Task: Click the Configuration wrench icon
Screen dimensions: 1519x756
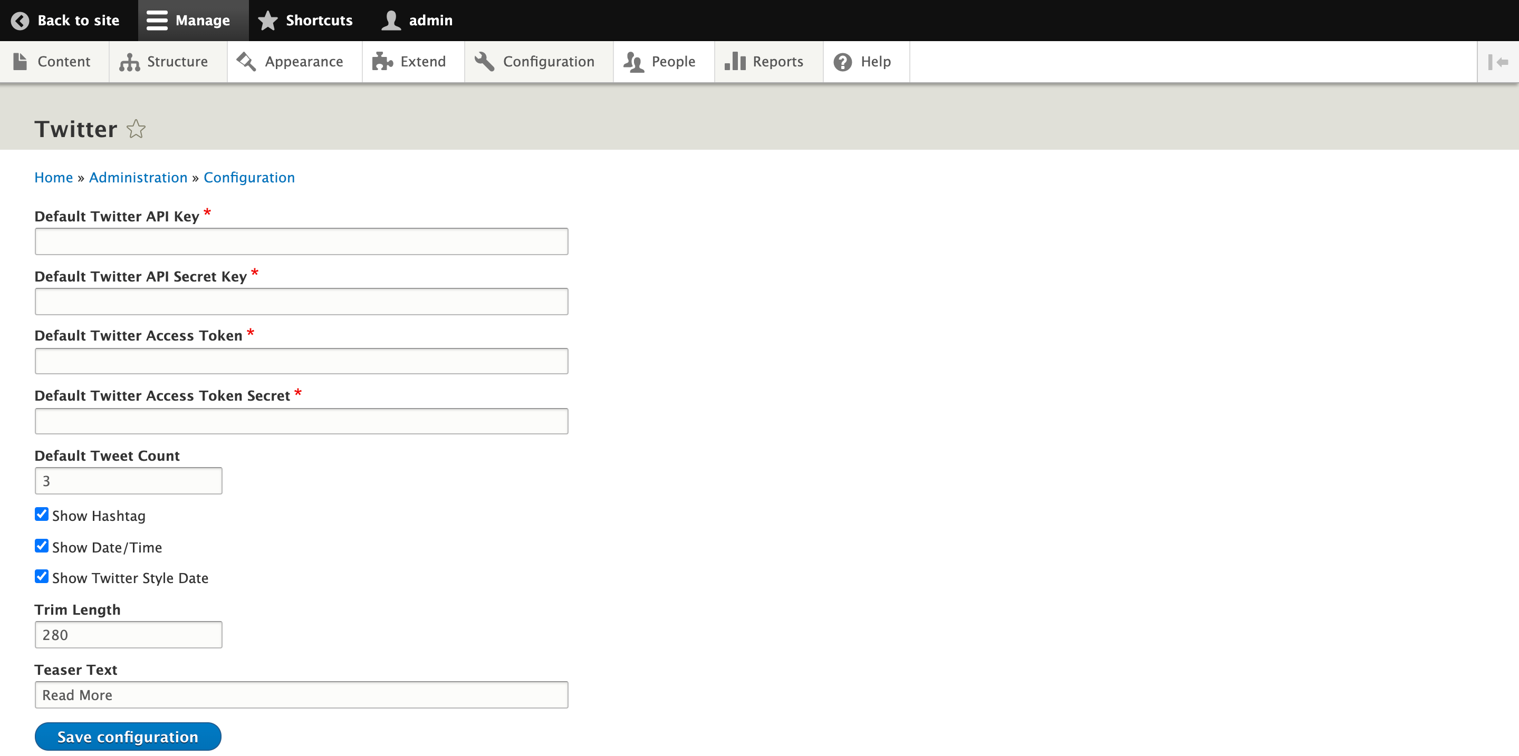Action: [x=484, y=61]
